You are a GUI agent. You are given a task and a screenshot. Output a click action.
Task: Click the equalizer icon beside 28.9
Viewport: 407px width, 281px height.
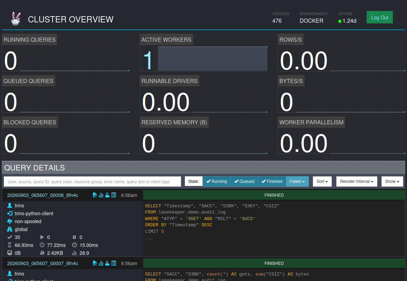coord(75,253)
